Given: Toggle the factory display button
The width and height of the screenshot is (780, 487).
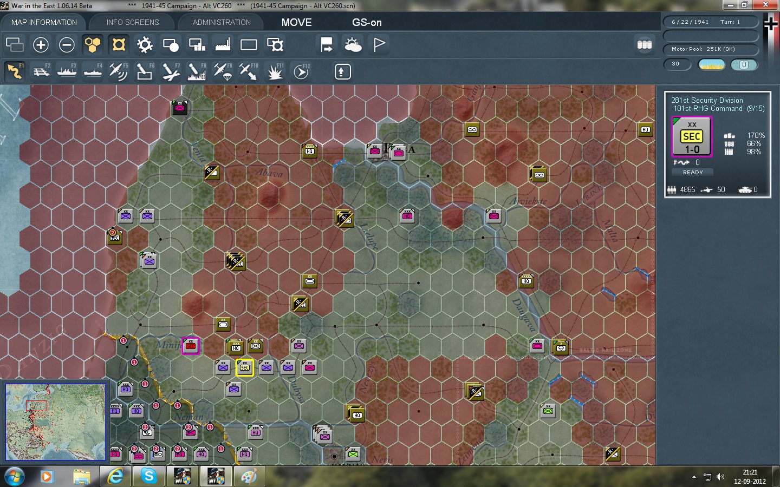Looking at the screenshot, I should point(223,44).
